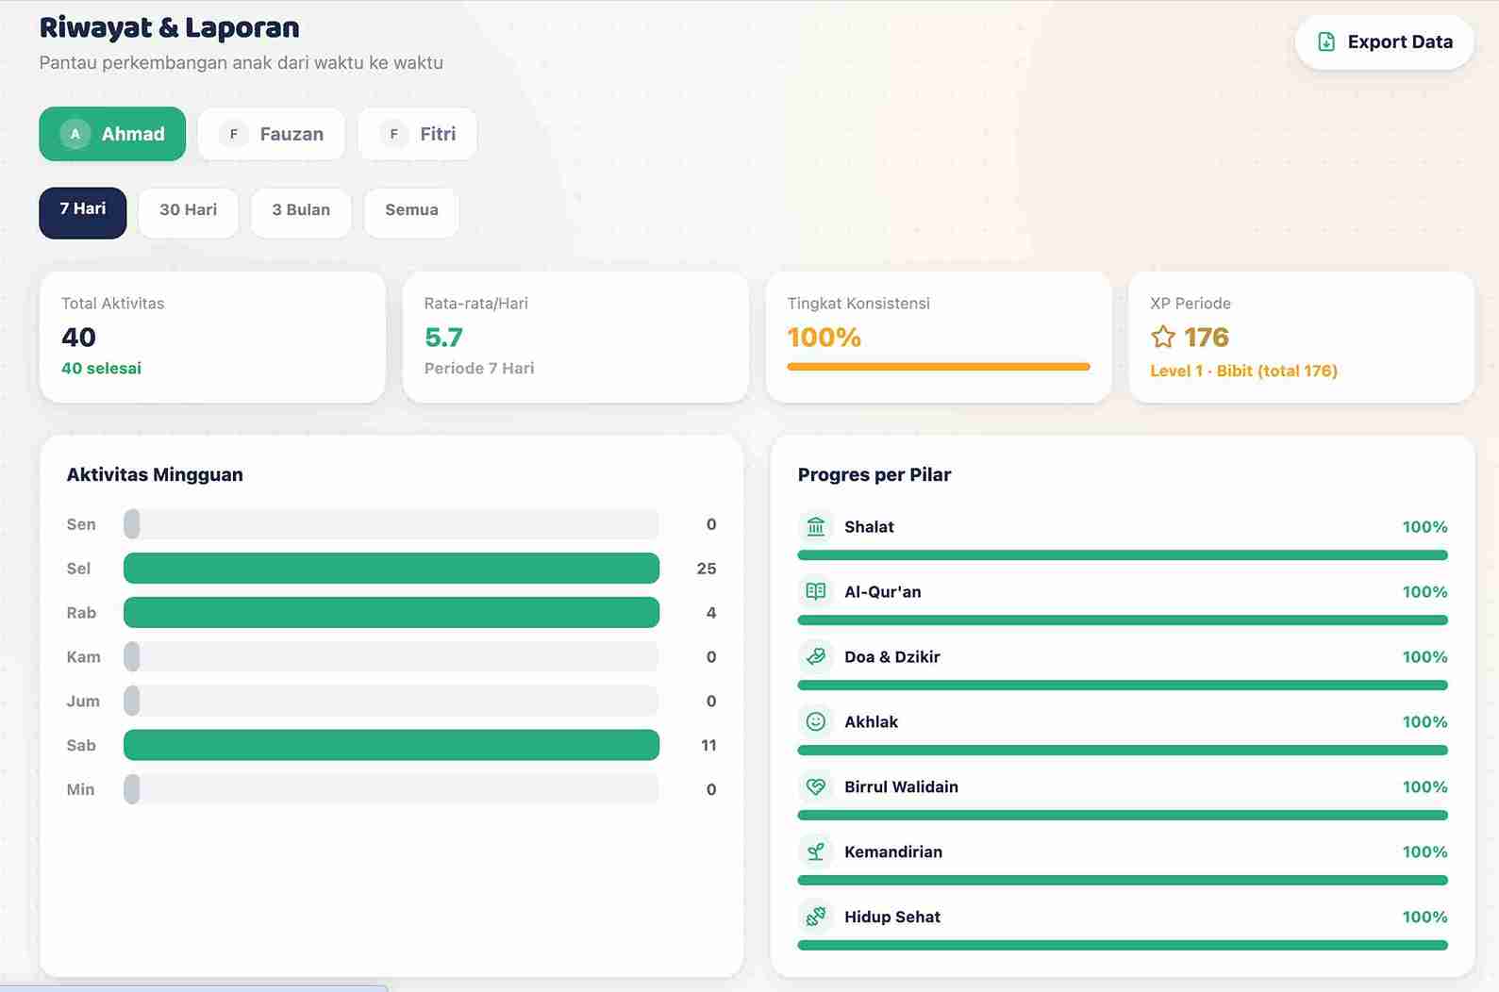Click the Birrul Walidain heart icon

pyautogui.click(x=816, y=786)
